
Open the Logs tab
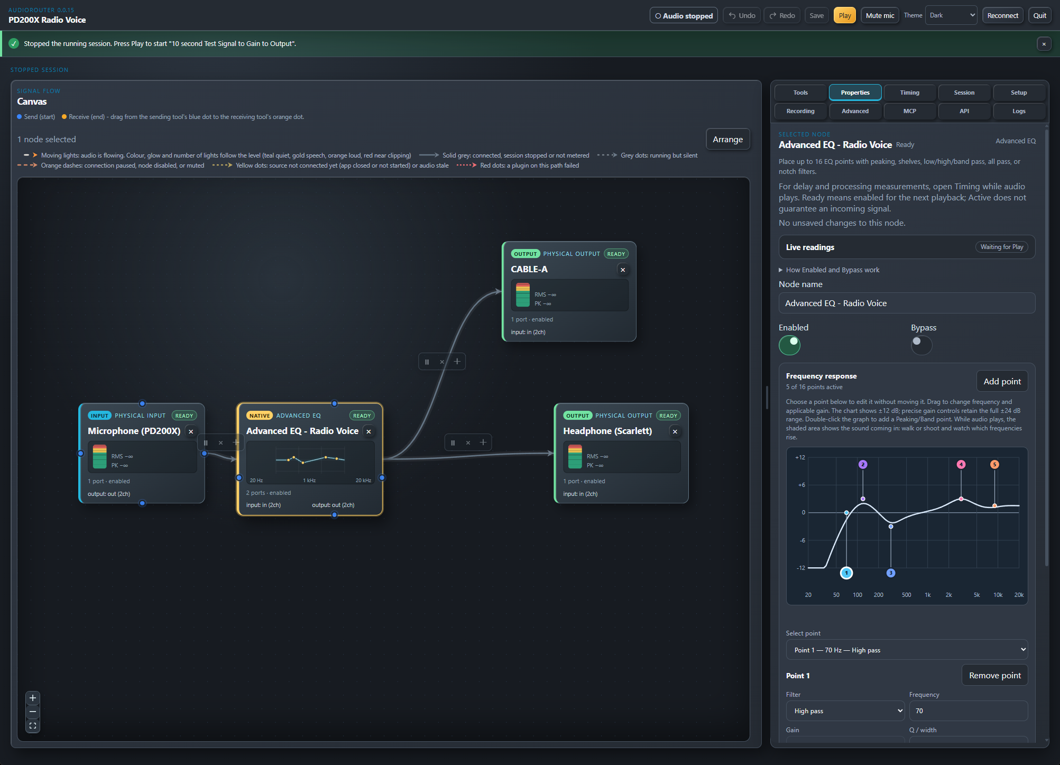point(1019,111)
